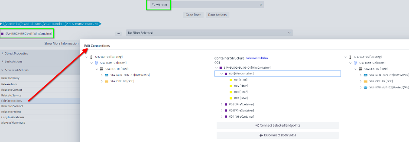Expand the 003 WireContainer node
409x157 pixels.
(x=221, y=110)
